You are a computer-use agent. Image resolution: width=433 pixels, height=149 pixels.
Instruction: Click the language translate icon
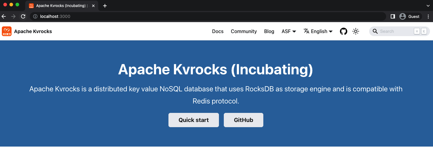pos(307,31)
